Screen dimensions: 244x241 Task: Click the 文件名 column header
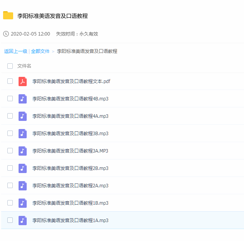tap(24, 66)
